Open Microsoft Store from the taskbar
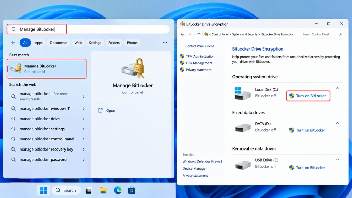This screenshot has width=352, height=198. [x=132, y=190]
